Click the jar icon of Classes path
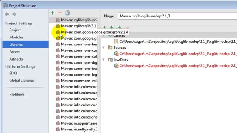Screen dimensions: 237x133 point(116,41)
